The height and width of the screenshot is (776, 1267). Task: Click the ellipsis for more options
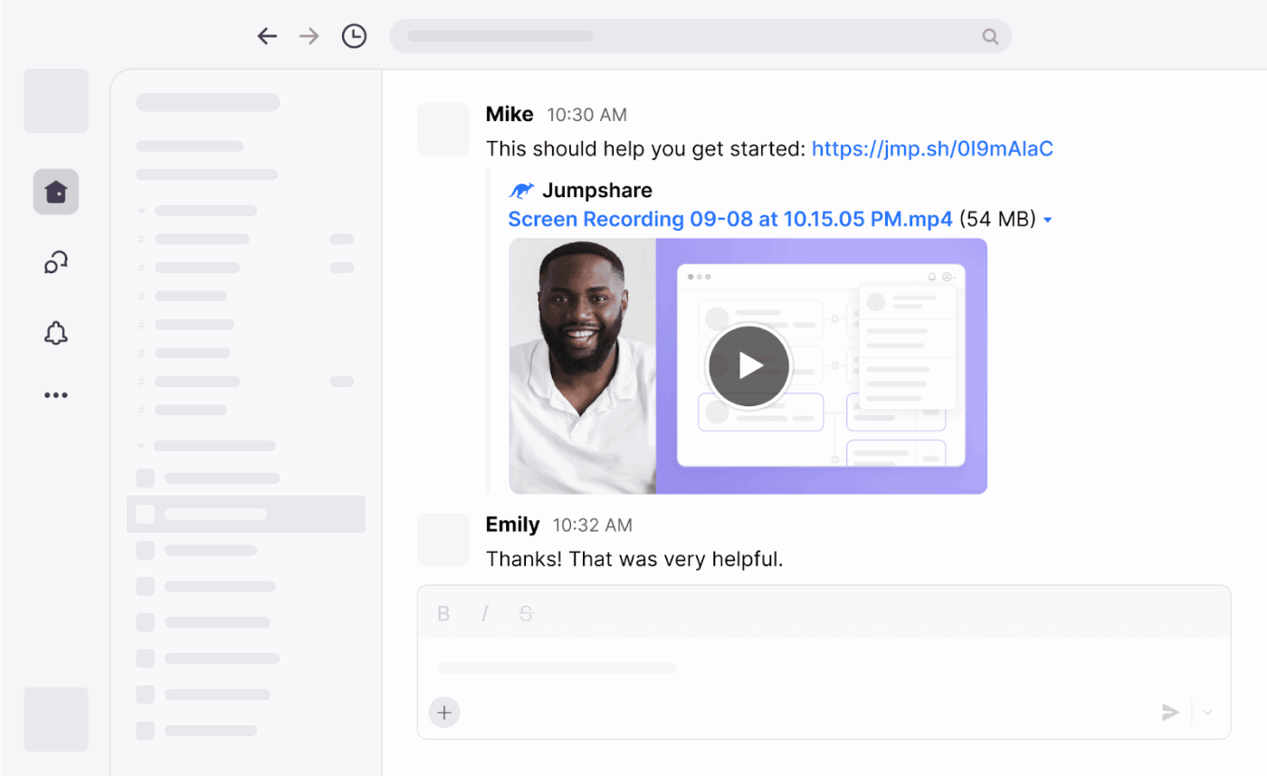(55, 394)
